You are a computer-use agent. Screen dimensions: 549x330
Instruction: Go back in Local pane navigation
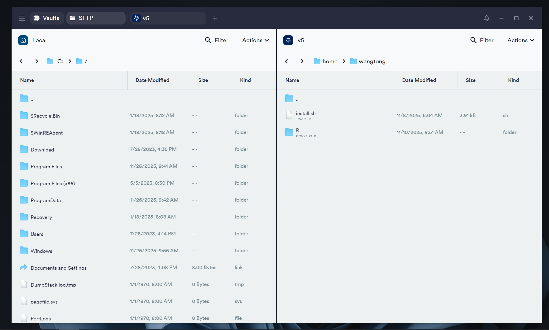(21, 61)
